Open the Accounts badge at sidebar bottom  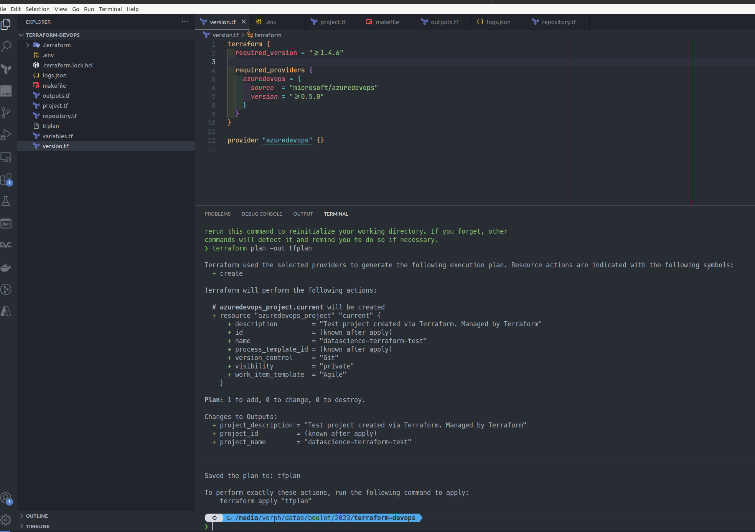point(6,498)
